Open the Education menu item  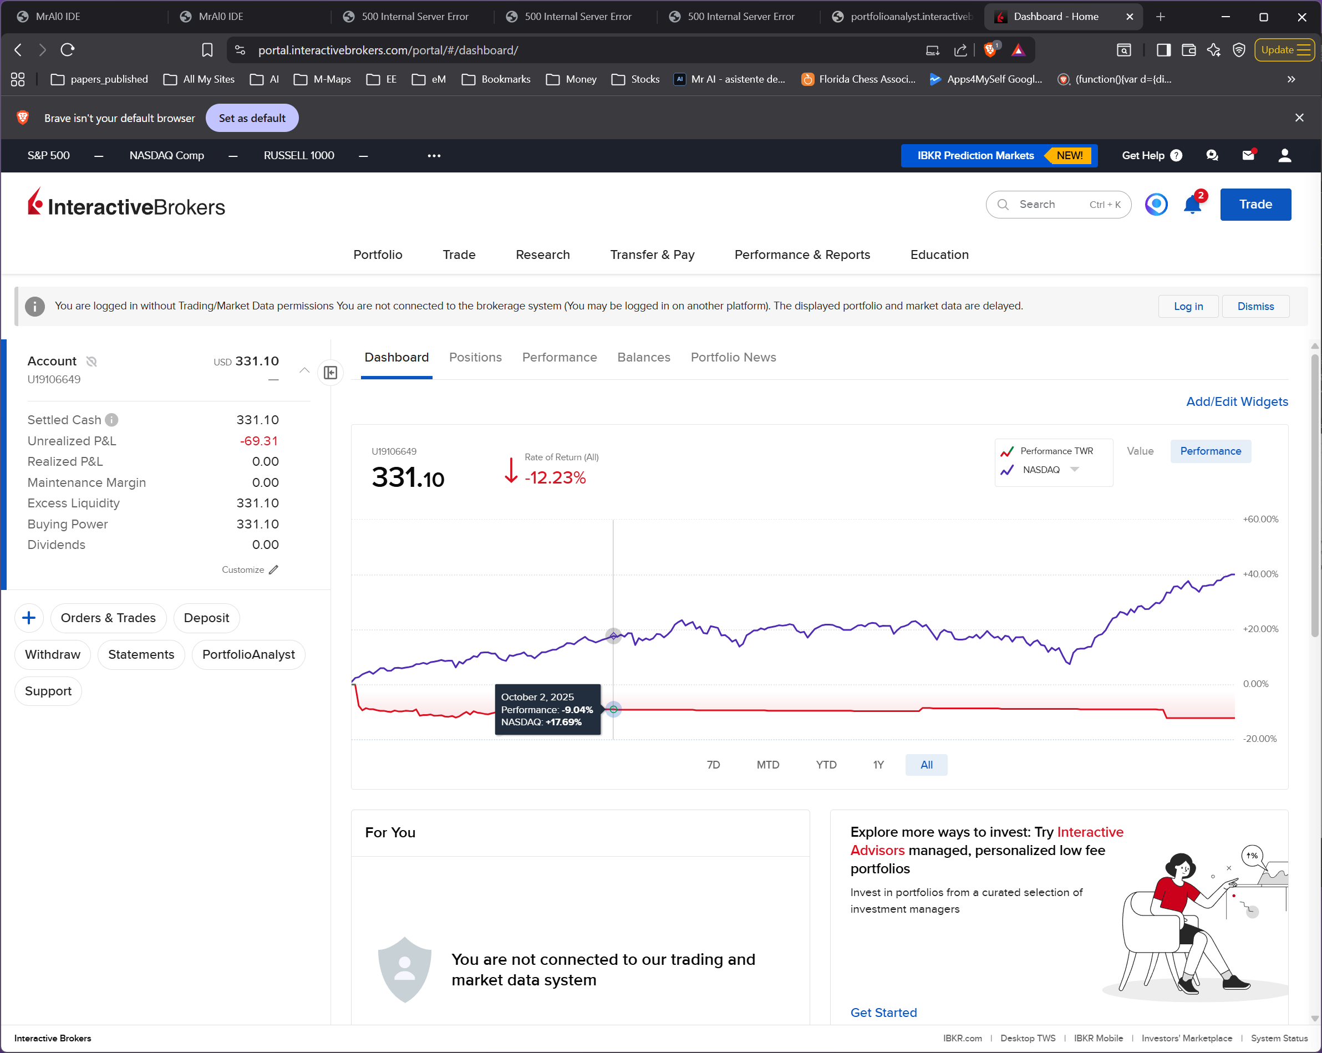[939, 255]
